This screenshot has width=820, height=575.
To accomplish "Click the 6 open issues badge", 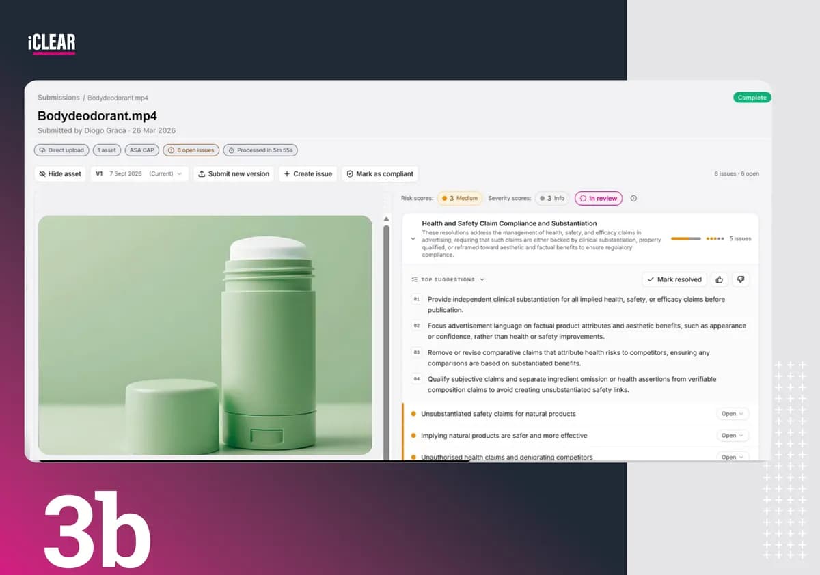I will coord(191,150).
